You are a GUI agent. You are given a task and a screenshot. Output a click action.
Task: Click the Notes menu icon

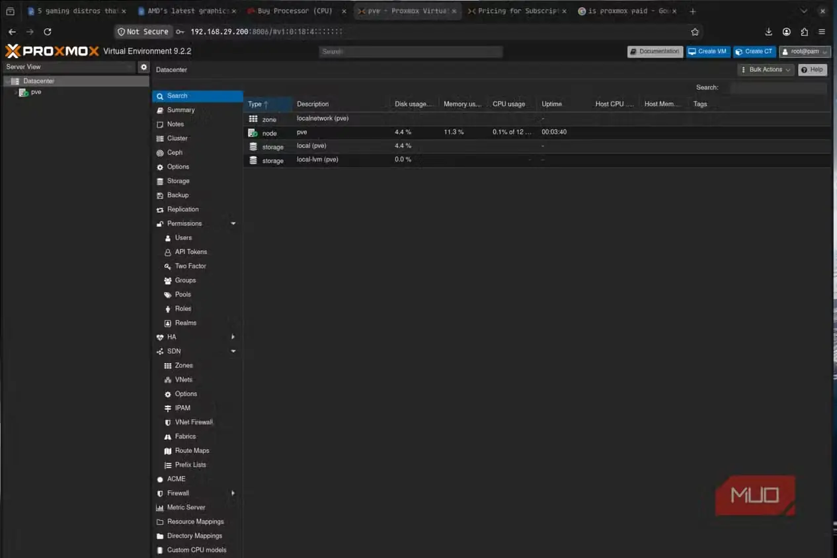point(160,124)
